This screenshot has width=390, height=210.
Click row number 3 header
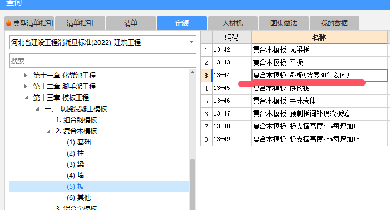[206, 75]
